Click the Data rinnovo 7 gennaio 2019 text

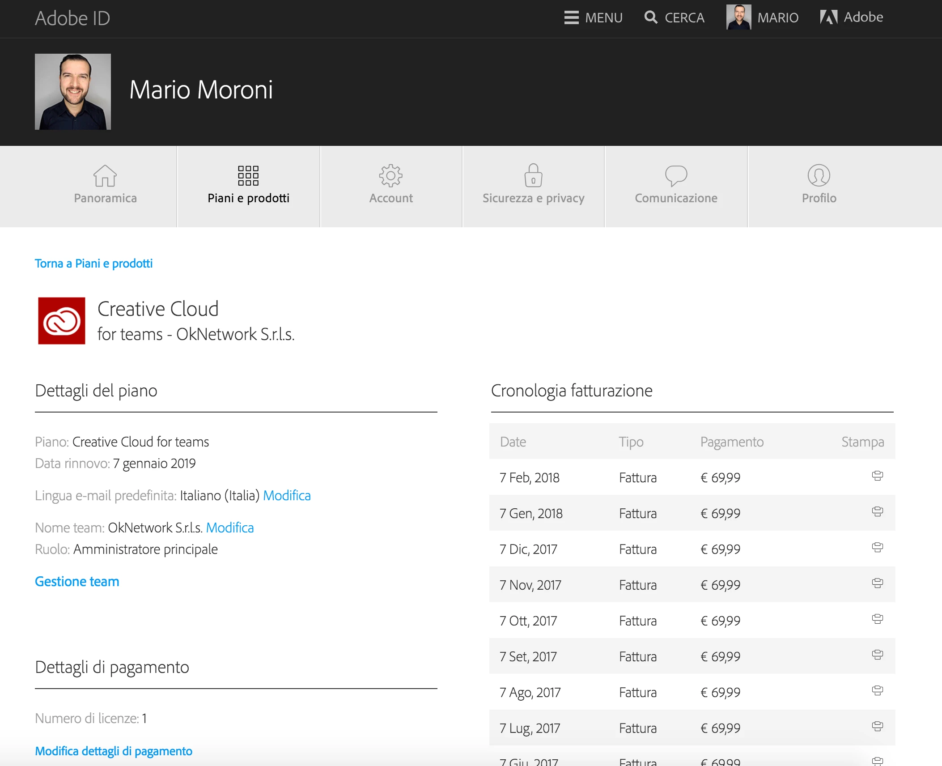click(x=115, y=464)
